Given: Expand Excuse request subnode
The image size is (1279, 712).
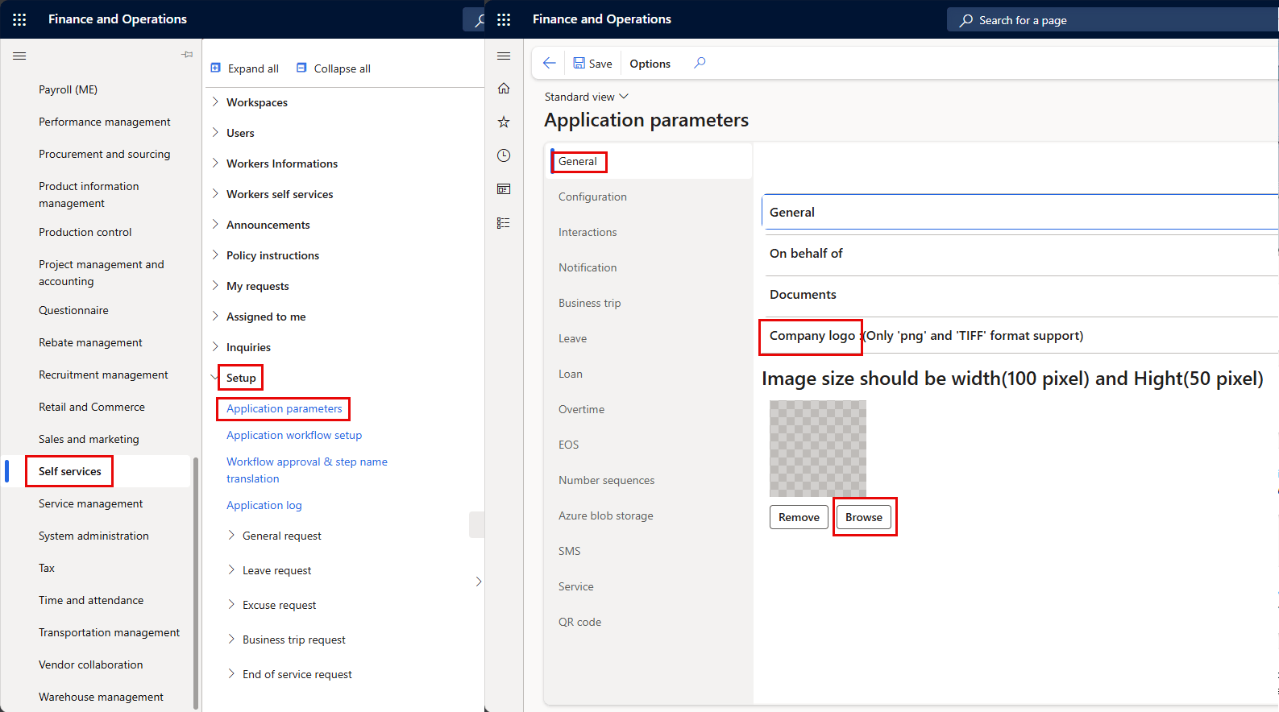Looking at the screenshot, I should [231, 604].
